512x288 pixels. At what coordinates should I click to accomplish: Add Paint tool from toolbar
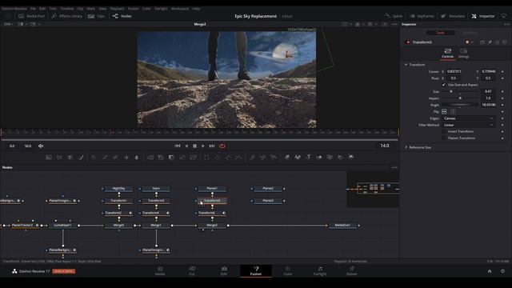[81, 158]
